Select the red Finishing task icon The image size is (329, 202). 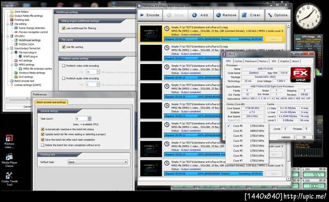coord(12,20)
